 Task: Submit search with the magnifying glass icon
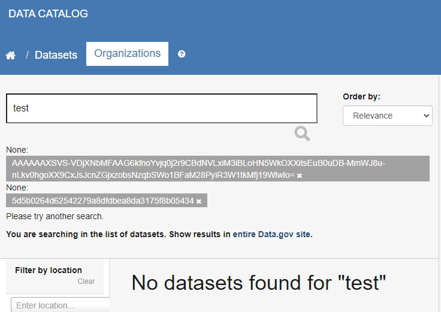303,134
